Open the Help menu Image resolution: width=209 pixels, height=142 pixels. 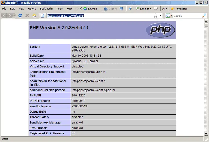69,9
